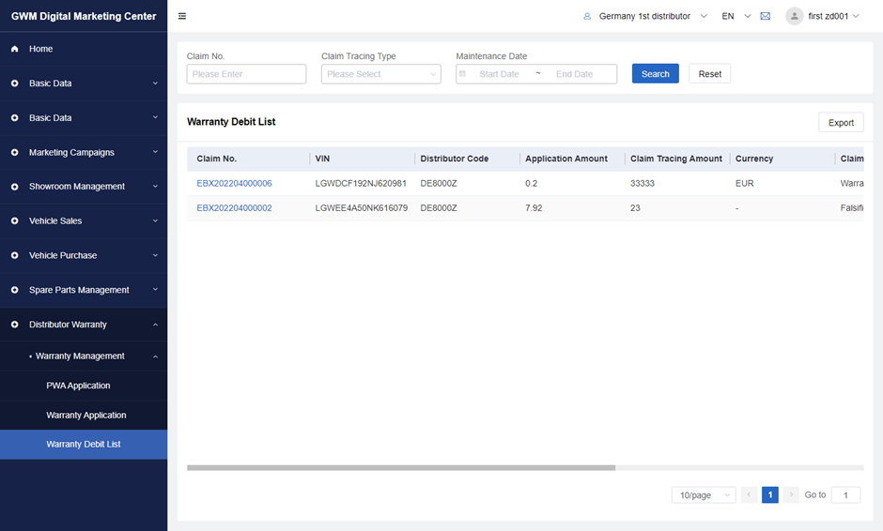Click the Claim Tracing Amount column header
The image size is (883, 531).
pyautogui.click(x=676, y=159)
